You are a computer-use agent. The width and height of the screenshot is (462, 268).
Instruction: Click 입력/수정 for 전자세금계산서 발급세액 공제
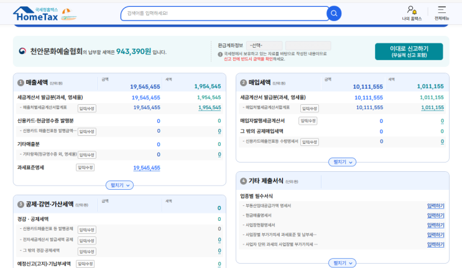[87, 241]
